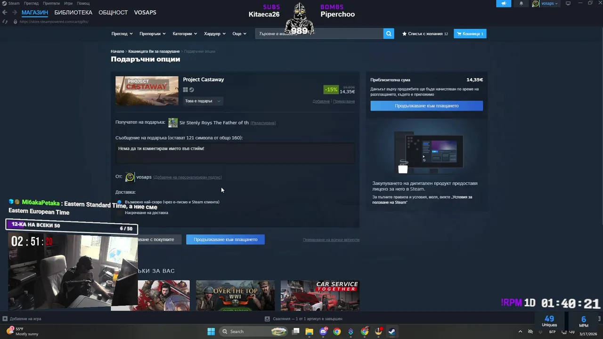
Task: Click the Редактиране link beside the recipient
Action: (263, 123)
